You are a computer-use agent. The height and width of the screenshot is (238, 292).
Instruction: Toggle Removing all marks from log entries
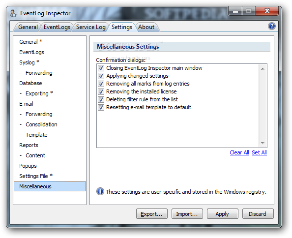(101, 84)
